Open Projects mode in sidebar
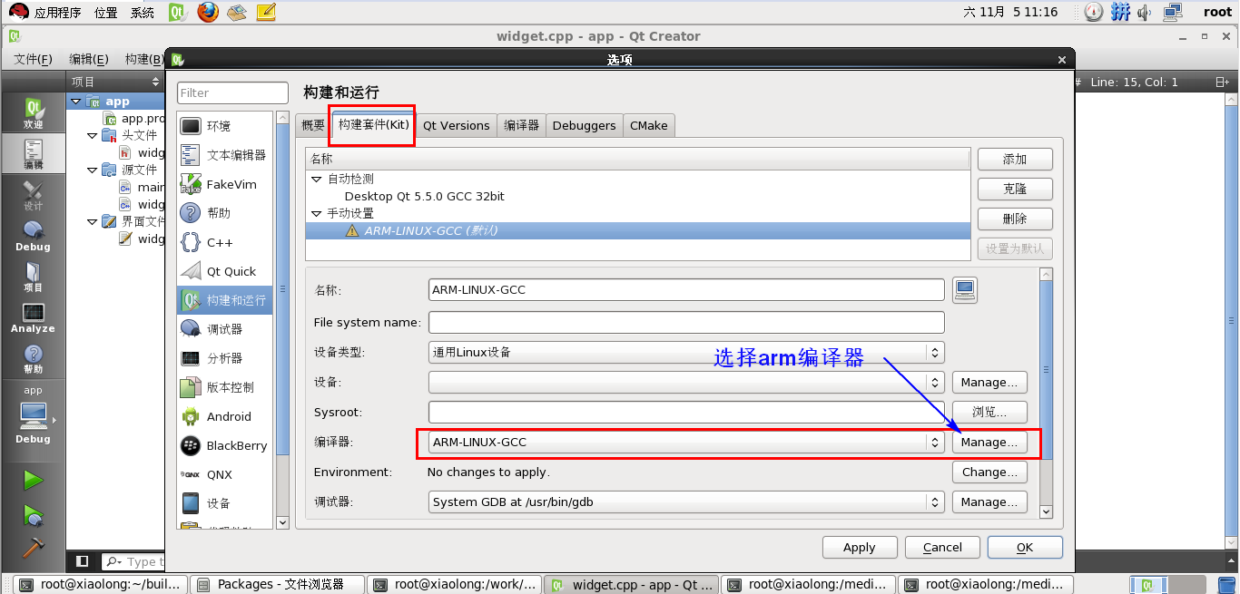 pos(33,277)
